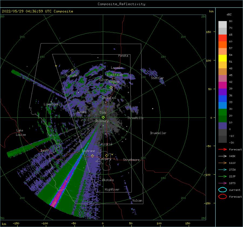Click the cyan 27ZW arrow in legend
The height and width of the screenshot is (227, 243).
[x=222, y=170]
